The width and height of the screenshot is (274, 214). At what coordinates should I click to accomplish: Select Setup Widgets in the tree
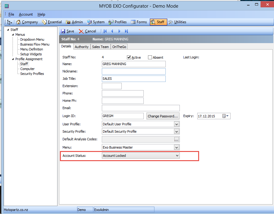(31, 54)
